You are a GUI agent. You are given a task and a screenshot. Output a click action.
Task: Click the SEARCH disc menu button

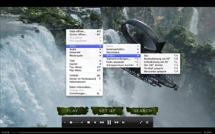[x=142, y=111]
